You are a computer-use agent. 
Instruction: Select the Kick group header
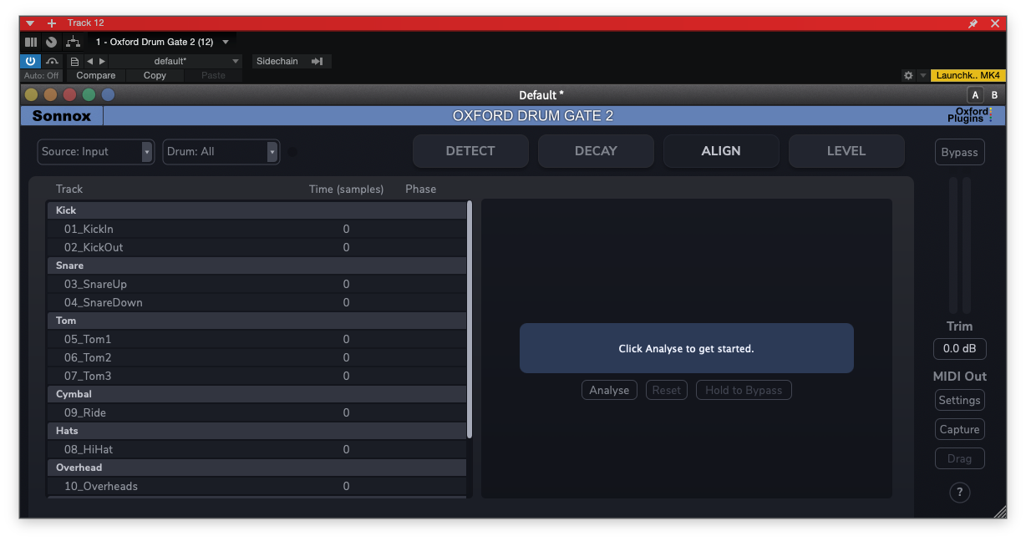pyautogui.click(x=256, y=210)
